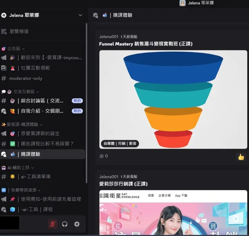Click the Jelena 耶萊娜 avatar in the title bar
Image resolution: width=249 pixels, height=236 pixels.
(182, 3)
